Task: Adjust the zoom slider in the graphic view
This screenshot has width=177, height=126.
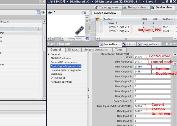Action: tap(75, 39)
